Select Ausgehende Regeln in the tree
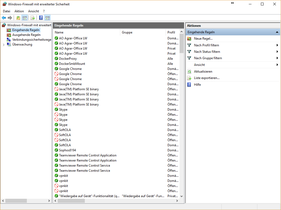Image resolution: width=281 pixels, height=210 pixels. (26, 35)
